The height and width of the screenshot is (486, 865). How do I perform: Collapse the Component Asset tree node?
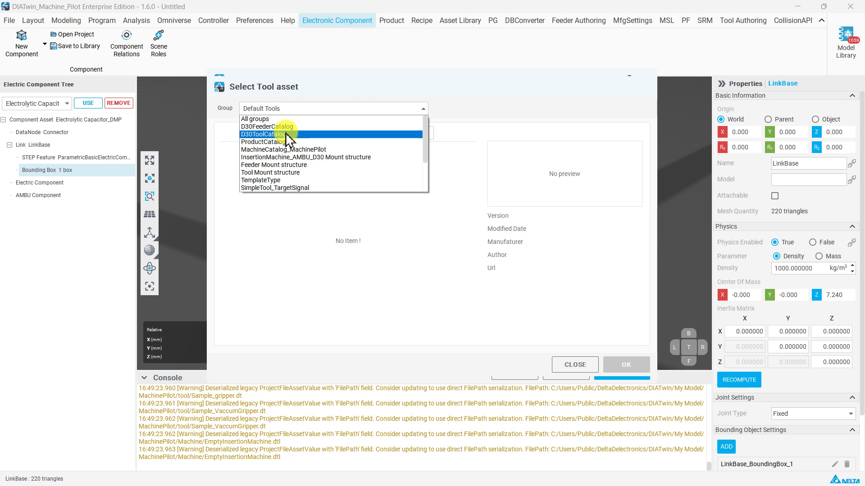click(3, 120)
